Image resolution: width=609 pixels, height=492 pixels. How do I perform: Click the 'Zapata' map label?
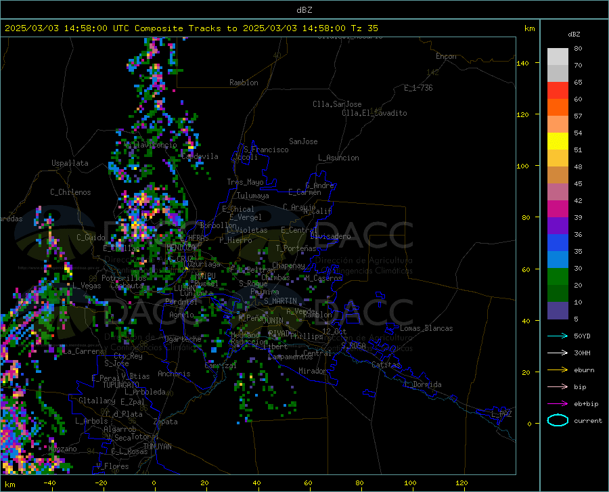tap(166, 422)
